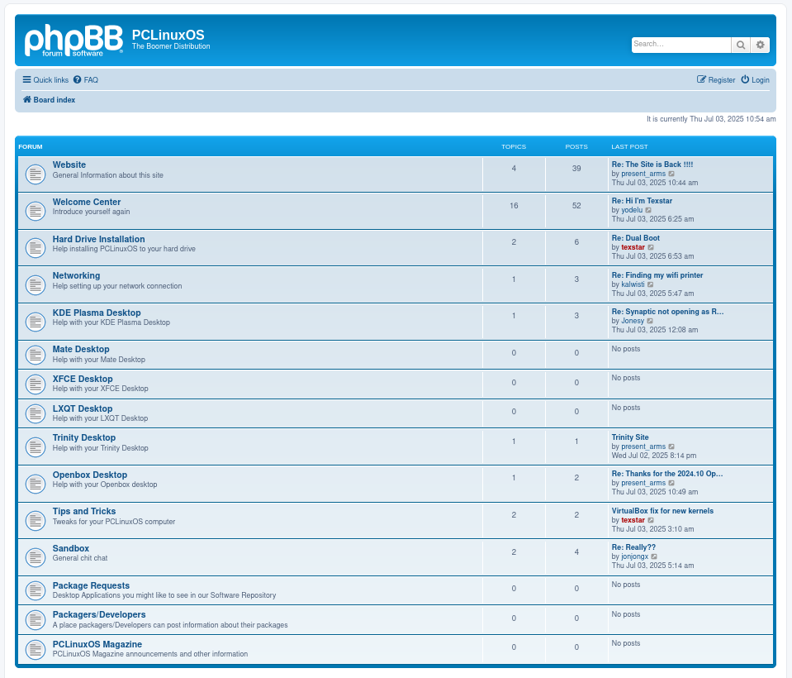Click the Sandbox forum icon
792x678 pixels.
pos(36,557)
